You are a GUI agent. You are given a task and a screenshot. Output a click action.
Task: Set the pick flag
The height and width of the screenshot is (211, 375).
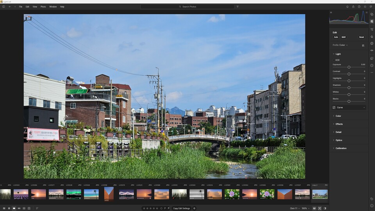(x=165, y=208)
